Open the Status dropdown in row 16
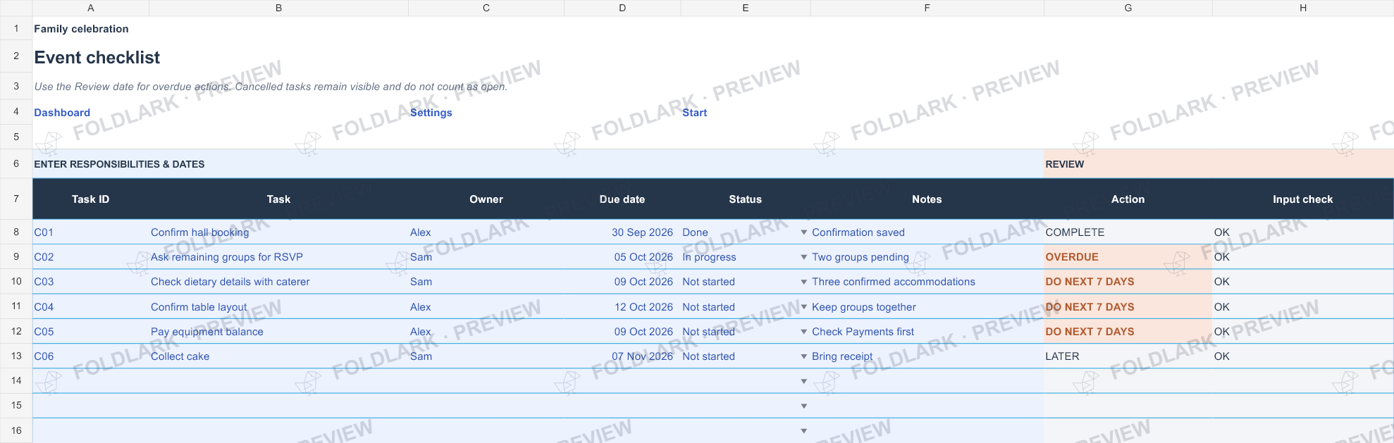This screenshot has width=1394, height=443. 803,430
